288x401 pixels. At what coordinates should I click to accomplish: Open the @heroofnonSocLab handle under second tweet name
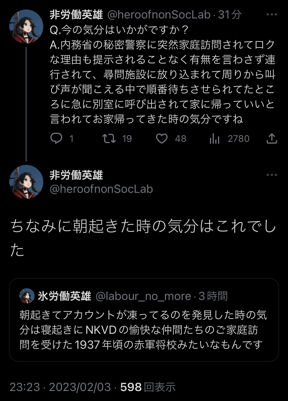pyautogui.click(x=101, y=189)
